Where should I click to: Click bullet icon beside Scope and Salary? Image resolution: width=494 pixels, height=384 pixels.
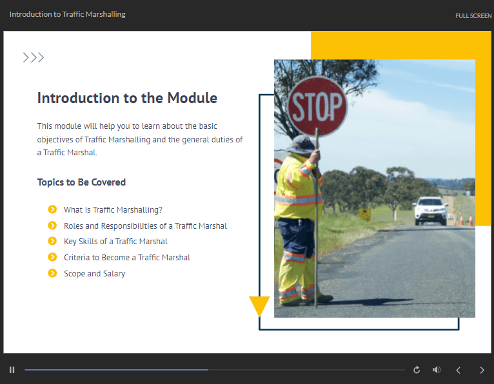(x=52, y=273)
